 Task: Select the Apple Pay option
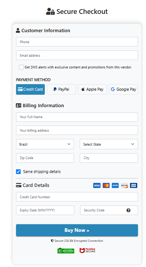click(x=92, y=89)
